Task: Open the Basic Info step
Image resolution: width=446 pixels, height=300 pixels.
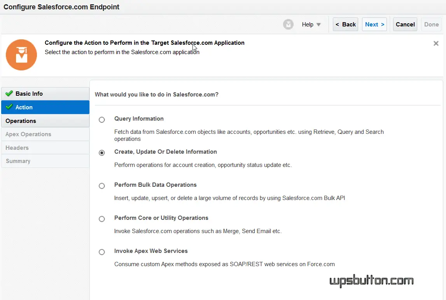Action: pyautogui.click(x=45, y=94)
